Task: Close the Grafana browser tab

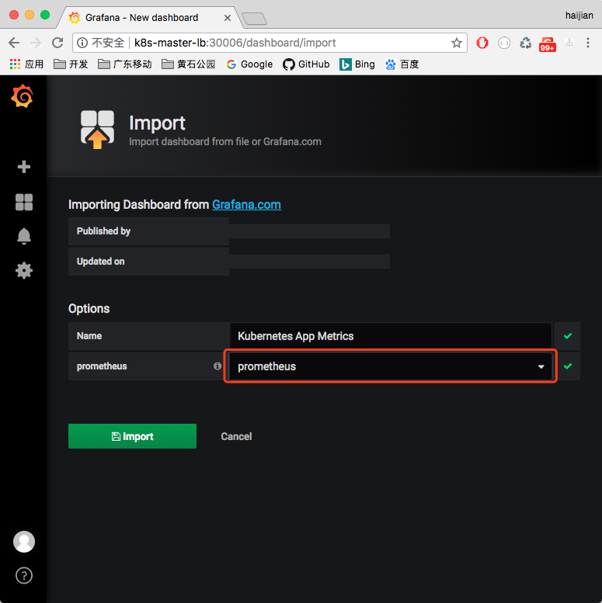Action: pyautogui.click(x=228, y=18)
